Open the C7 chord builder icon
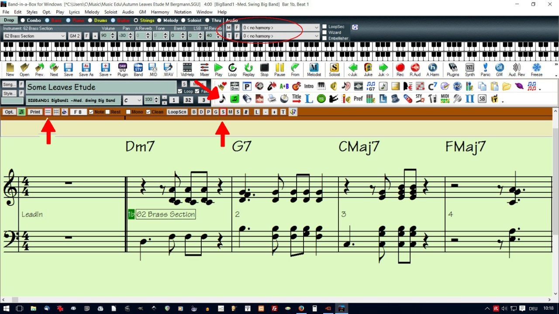Screen dimensions: 559x314 [x=432, y=86]
